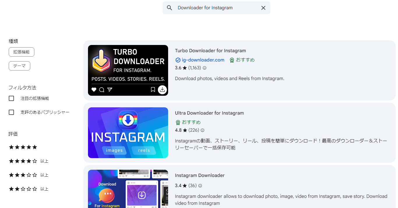Click the テーマ filter chip

tap(19, 66)
